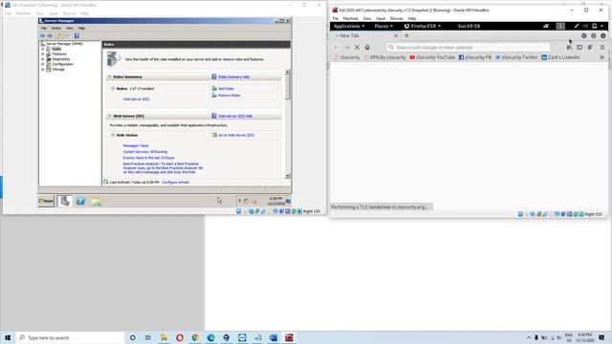
Task: Open Server Manager File menu
Action: tap(44, 28)
